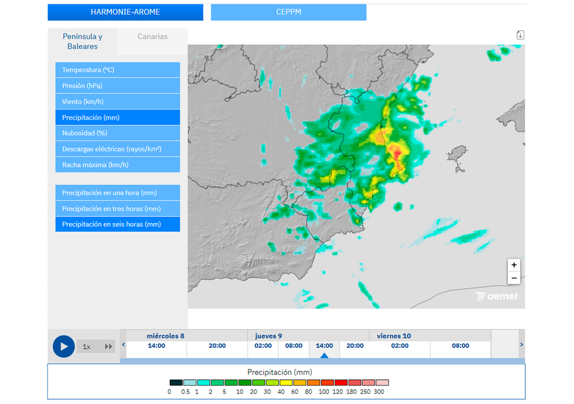This screenshot has height=404, width=574.
Task: Click the red 100 mm legend swatch
Action: coord(327,383)
